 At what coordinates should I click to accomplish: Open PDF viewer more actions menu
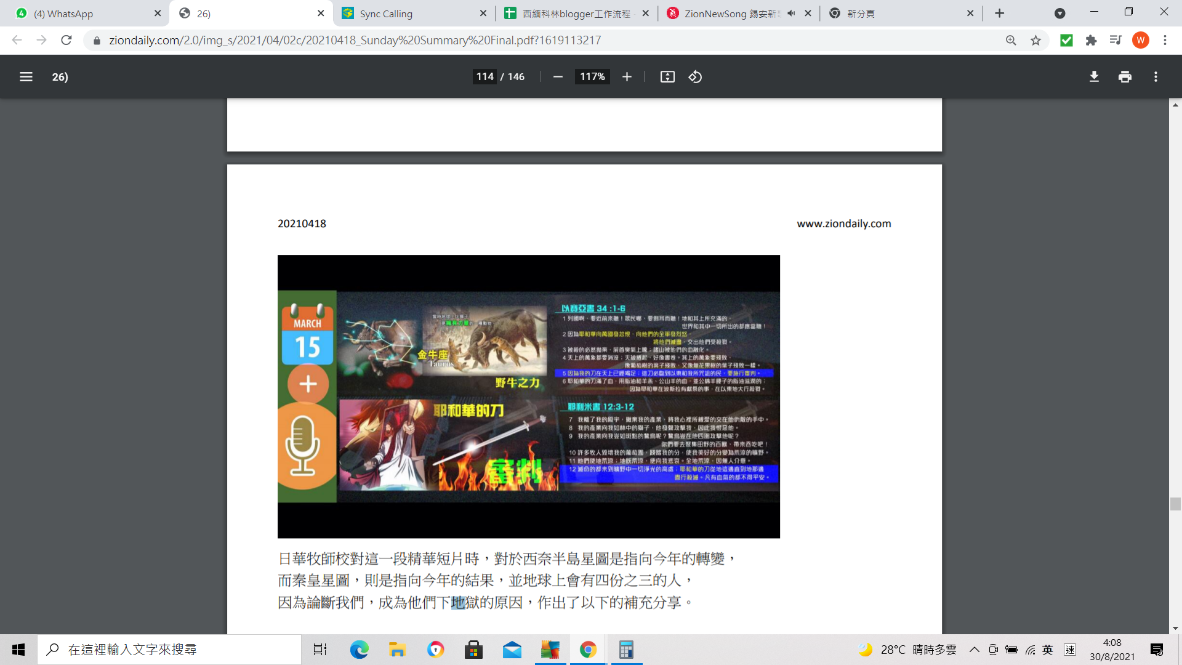[1156, 77]
